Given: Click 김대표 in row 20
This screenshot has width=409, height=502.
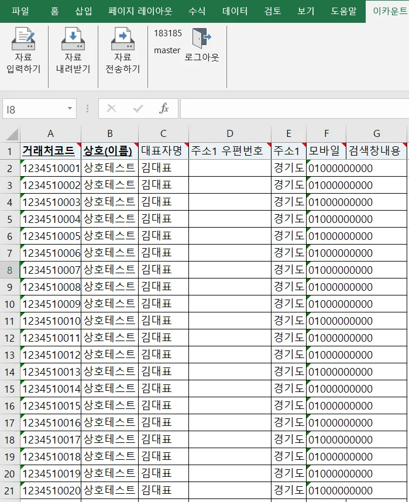Looking at the screenshot, I should pyautogui.click(x=163, y=473).
